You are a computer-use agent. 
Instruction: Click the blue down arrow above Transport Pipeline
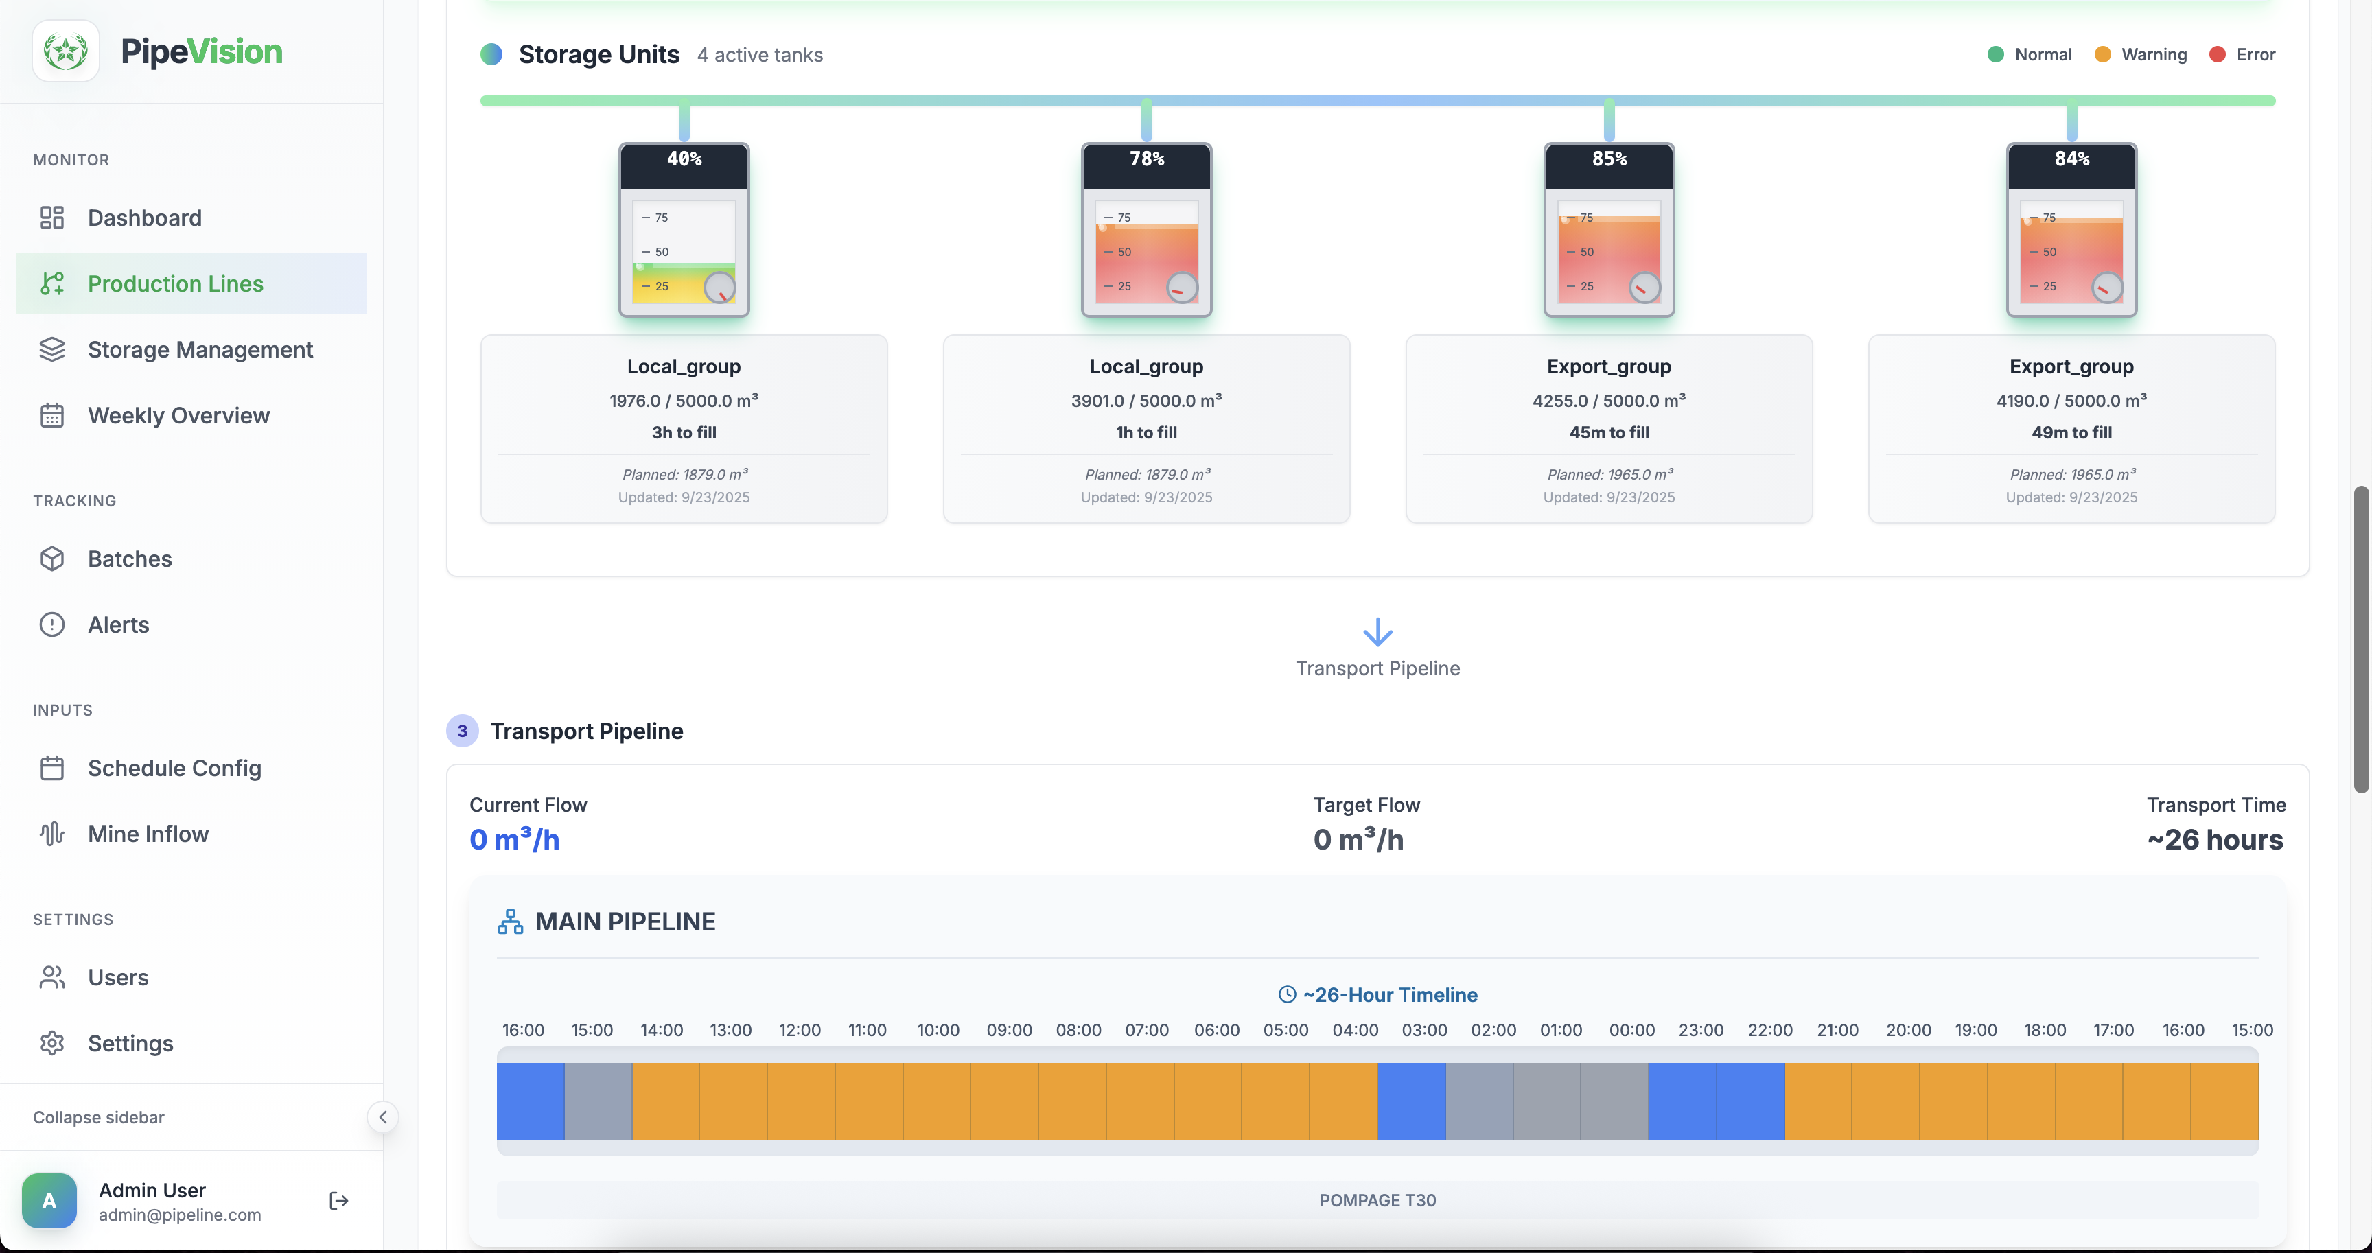(1377, 633)
